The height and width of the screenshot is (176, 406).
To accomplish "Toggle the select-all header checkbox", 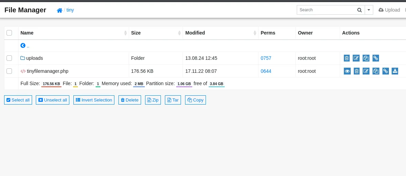I will coord(9,33).
